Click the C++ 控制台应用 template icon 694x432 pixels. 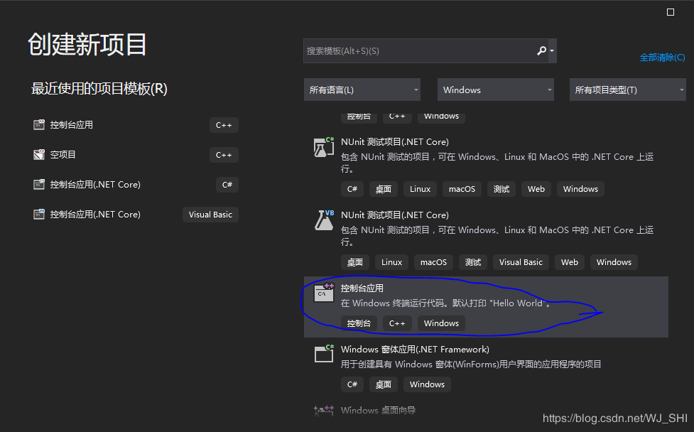[x=323, y=293]
